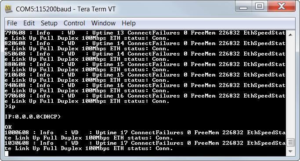Click the Tera Term VT title bar icon

(9, 9)
